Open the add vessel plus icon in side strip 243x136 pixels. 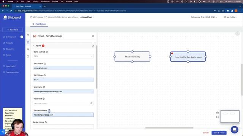(28, 35)
